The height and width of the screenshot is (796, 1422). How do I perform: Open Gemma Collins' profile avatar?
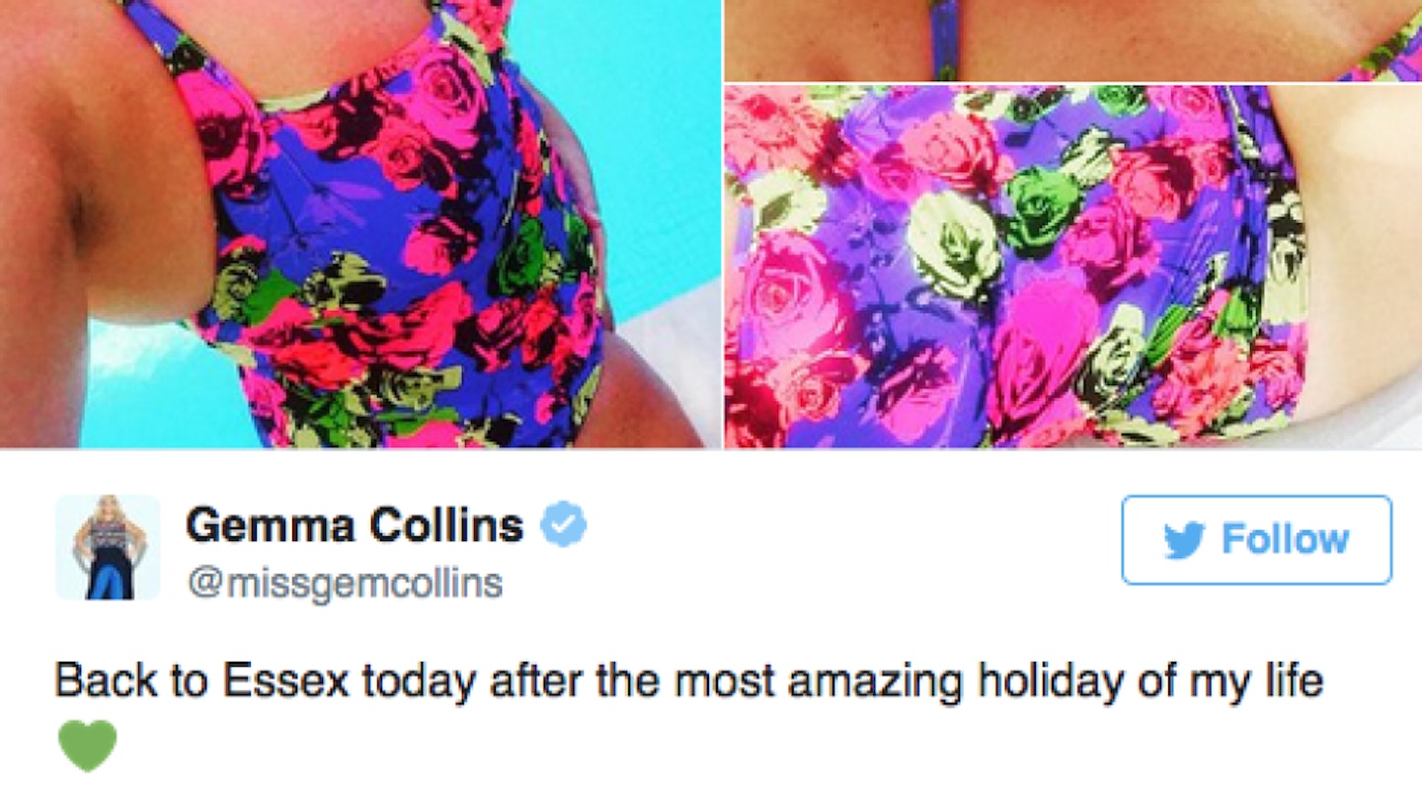(108, 546)
